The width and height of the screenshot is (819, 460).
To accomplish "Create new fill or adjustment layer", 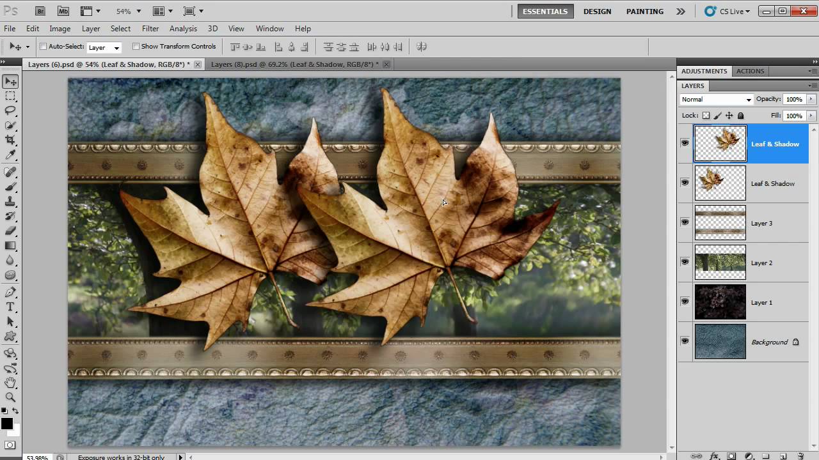I will point(749,456).
